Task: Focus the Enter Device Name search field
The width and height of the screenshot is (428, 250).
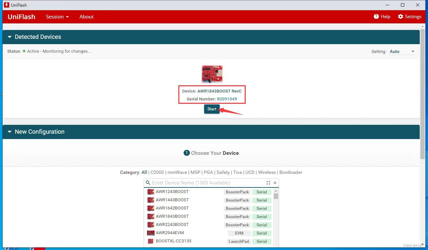Action: 208,183
